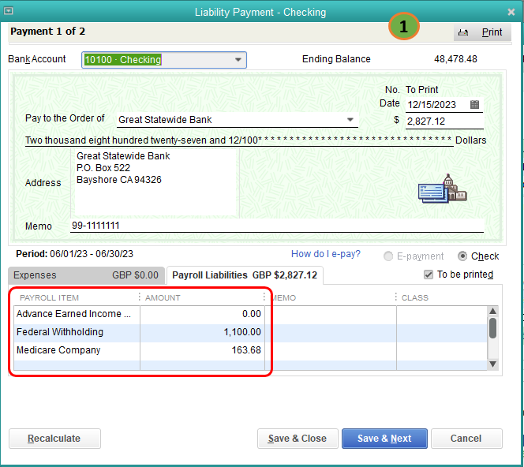Click the Payment 1 of 2 heading
This screenshot has width=524, height=467.
coord(48,32)
